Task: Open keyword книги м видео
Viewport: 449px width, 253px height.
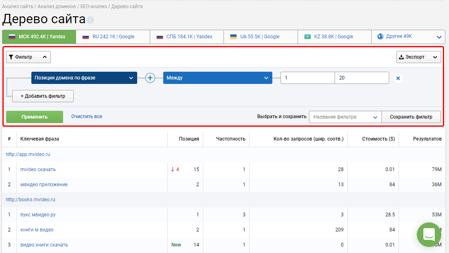Action: click(x=37, y=230)
